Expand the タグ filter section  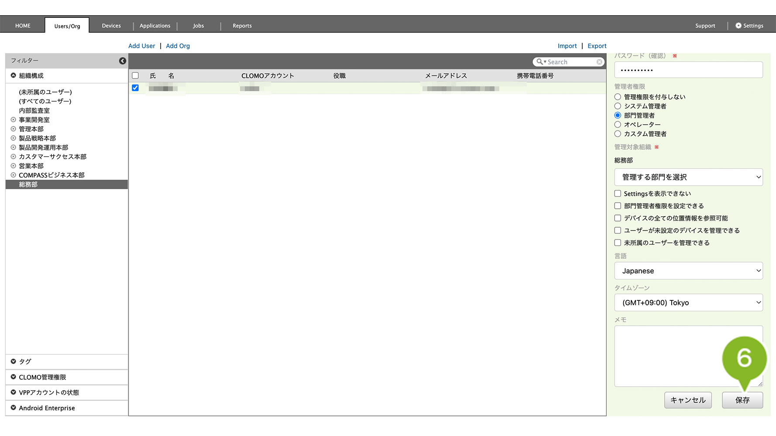tap(14, 361)
